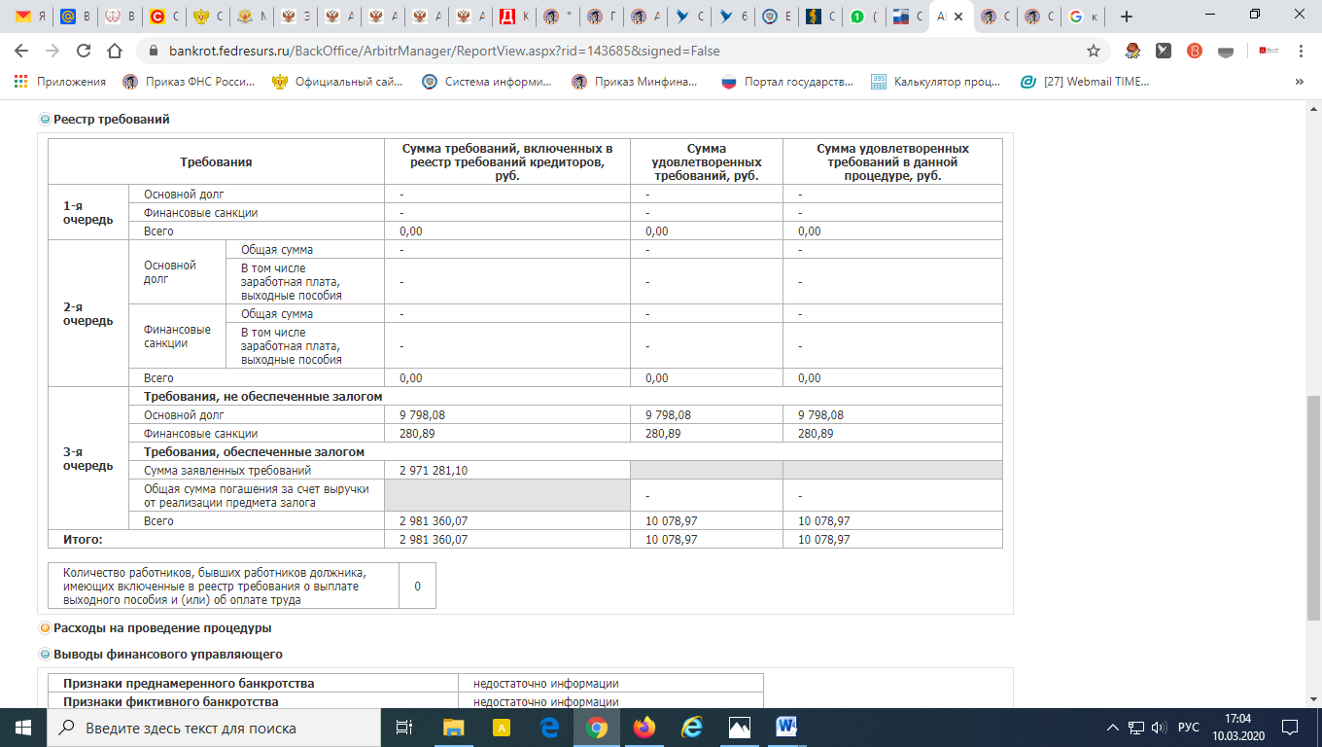The height and width of the screenshot is (747, 1322).
Task: Reload the page with the refresh icon
Action: (x=84, y=51)
